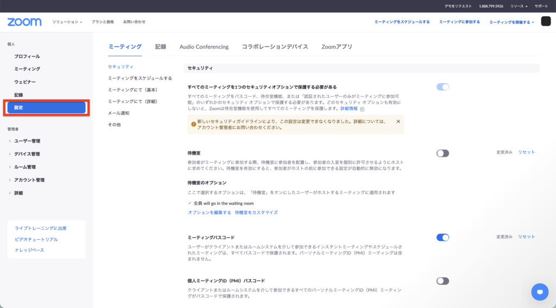
Task: Click リセット next to 待機室
Action: pos(526,152)
